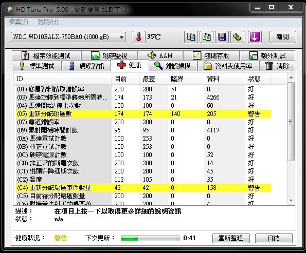Switch to 額外測試 tab
306x253 pixels.
[x=267, y=56]
